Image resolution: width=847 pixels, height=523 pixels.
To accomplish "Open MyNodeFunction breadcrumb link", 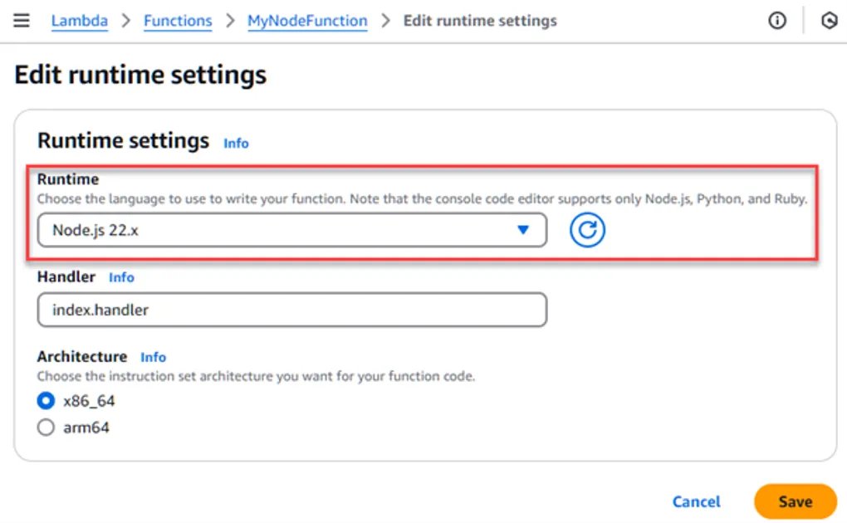I will pyautogui.click(x=307, y=21).
